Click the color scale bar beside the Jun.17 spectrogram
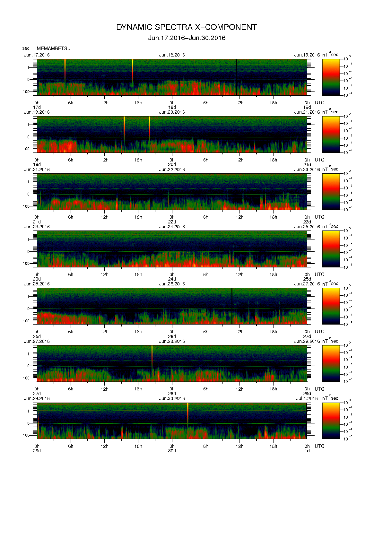This screenshot has height=539, width=374. (x=331, y=77)
